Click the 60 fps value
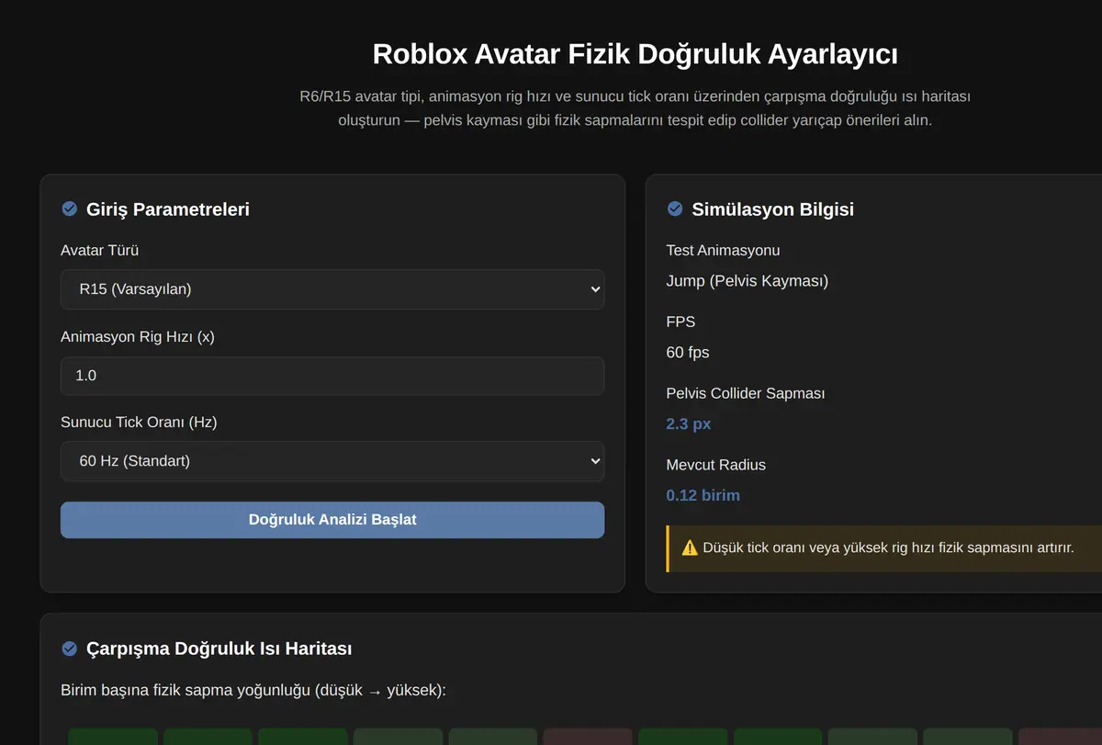 coord(688,353)
